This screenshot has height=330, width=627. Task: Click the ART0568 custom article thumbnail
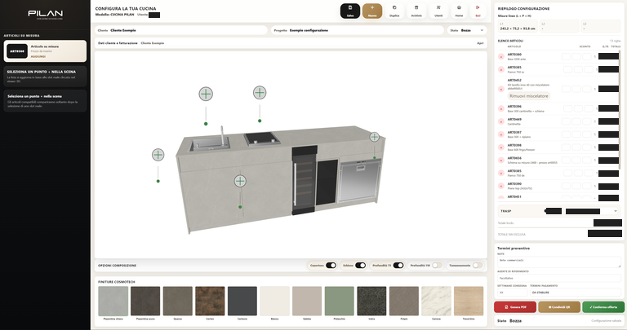[x=17, y=51]
